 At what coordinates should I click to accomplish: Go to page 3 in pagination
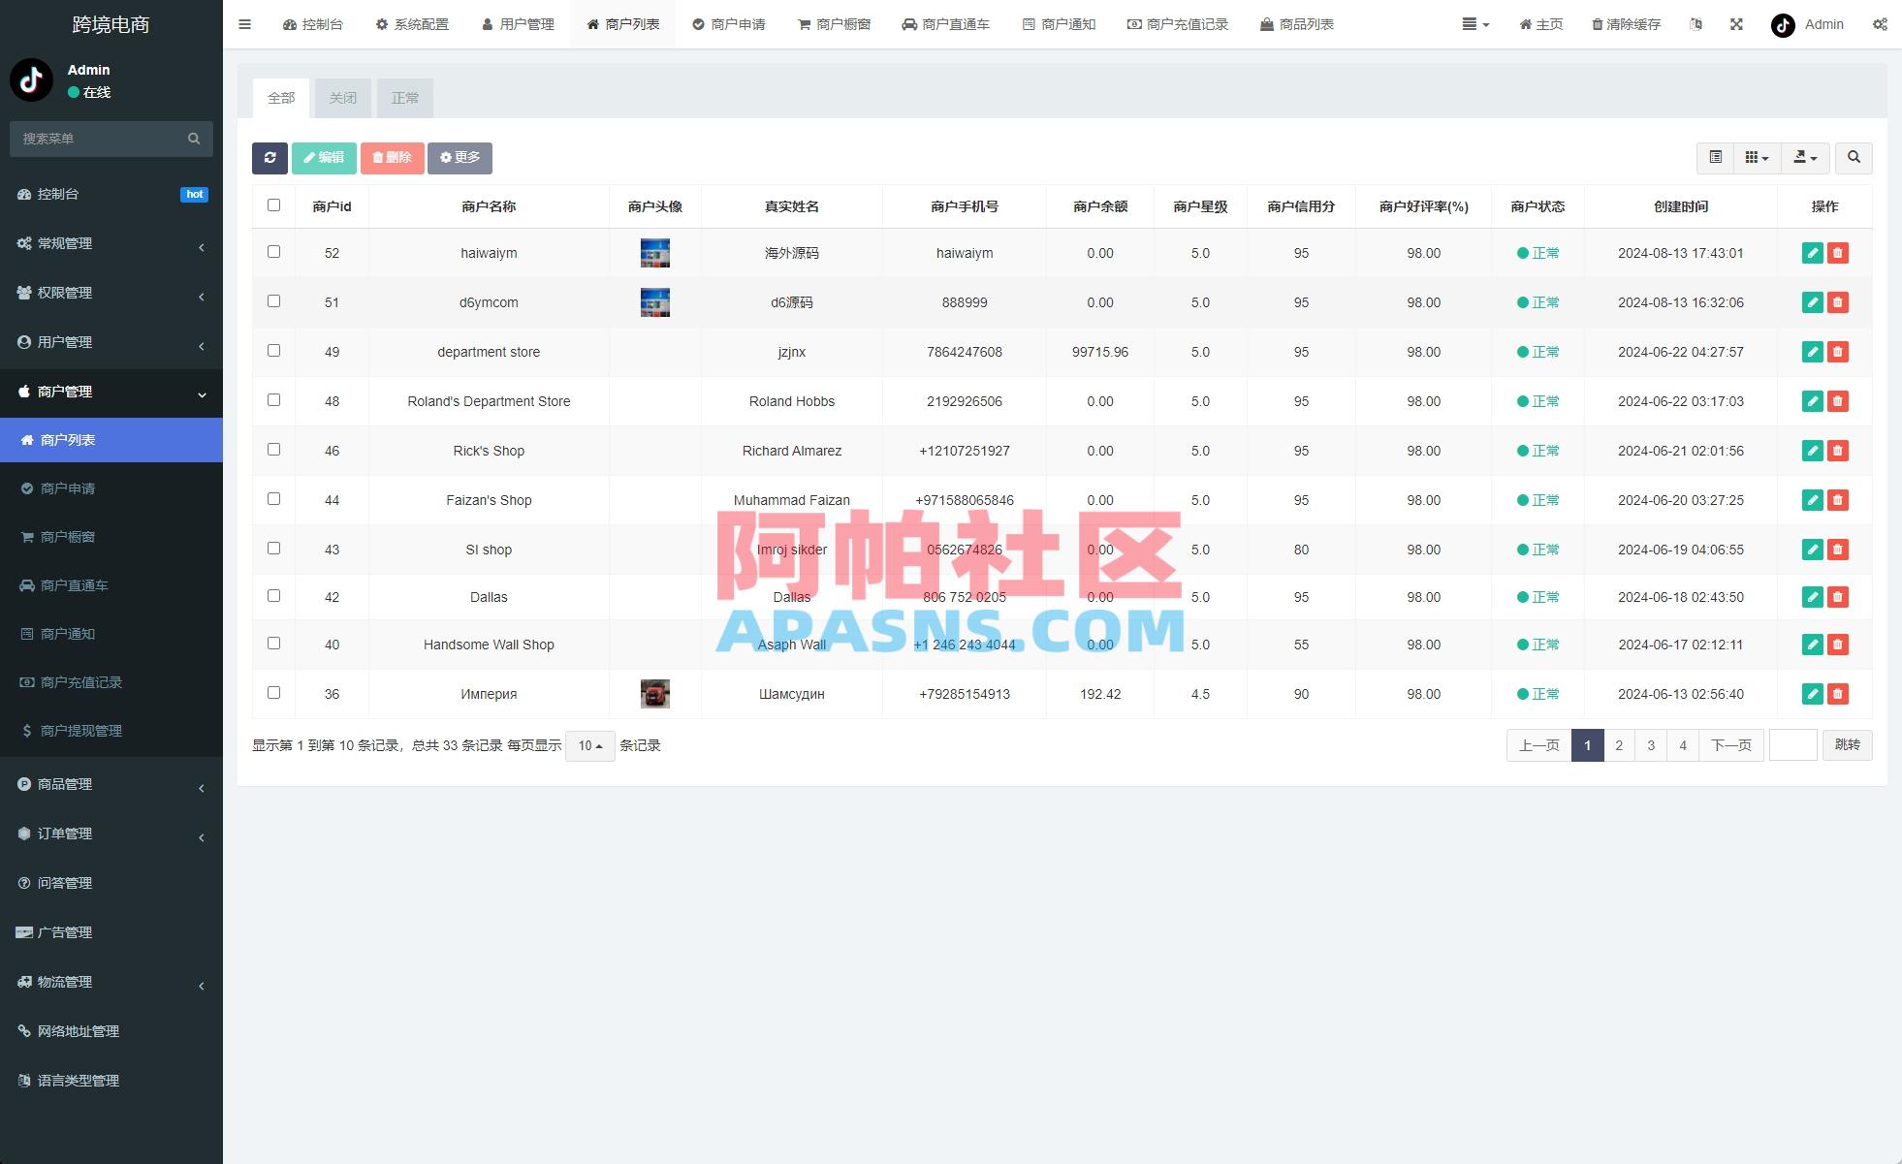[x=1650, y=745]
